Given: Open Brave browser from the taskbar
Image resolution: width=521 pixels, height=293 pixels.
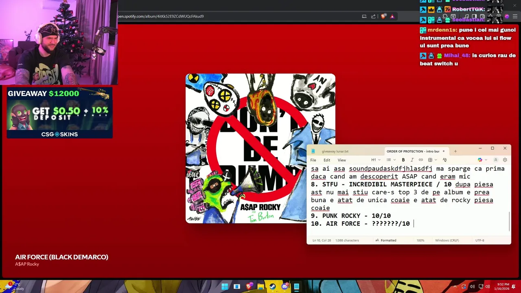Looking at the screenshot, I should click(249, 286).
